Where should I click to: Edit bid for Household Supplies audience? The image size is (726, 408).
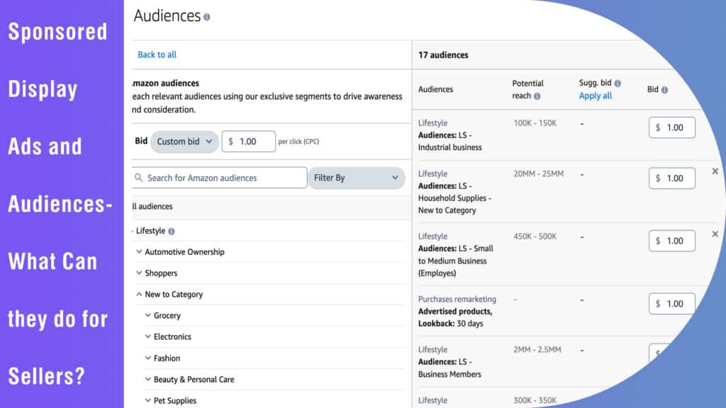(672, 178)
